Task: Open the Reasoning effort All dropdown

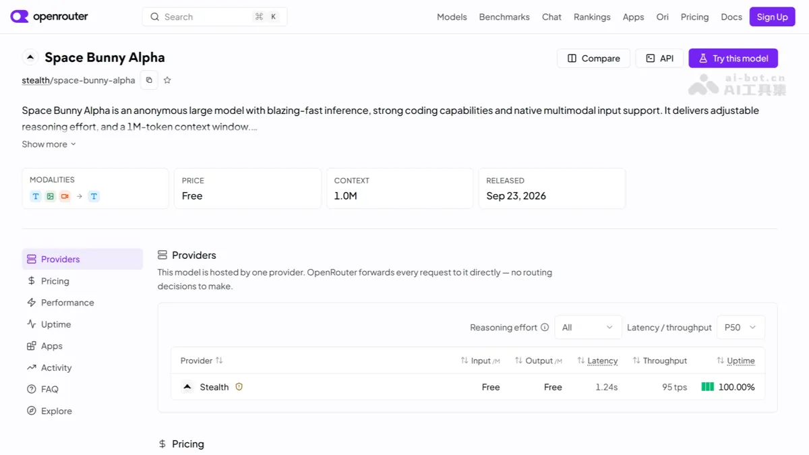Action: pyautogui.click(x=588, y=328)
